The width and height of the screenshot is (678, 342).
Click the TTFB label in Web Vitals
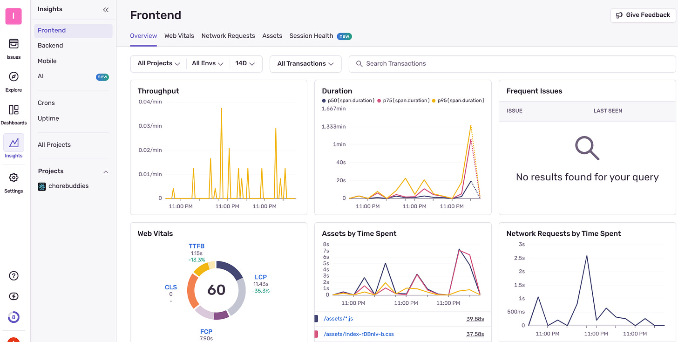tap(197, 246)
